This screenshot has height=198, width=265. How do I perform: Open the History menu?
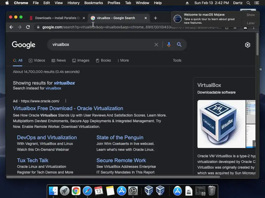tap(73, 3)
